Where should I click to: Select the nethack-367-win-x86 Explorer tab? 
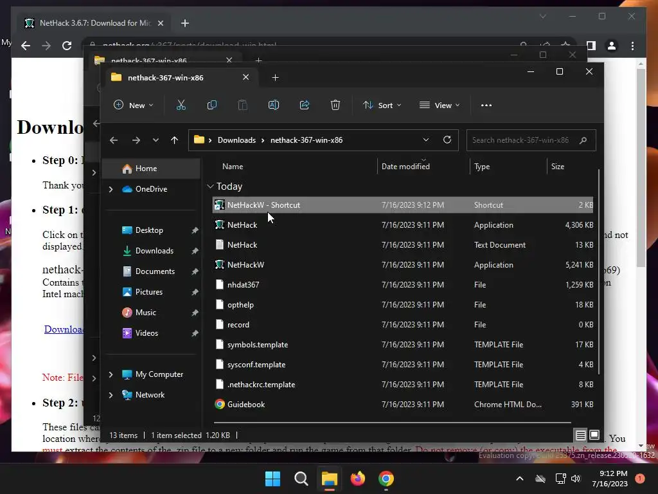(181, 77)
